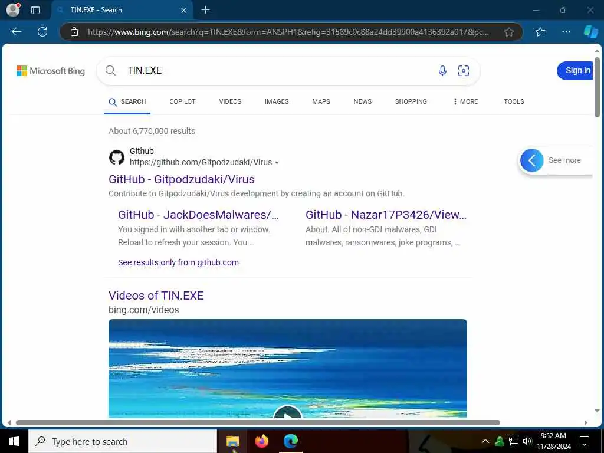Open the clock showing 9:52 AM
The height and width of the screenshot is (453, 604).
point(553,441)
